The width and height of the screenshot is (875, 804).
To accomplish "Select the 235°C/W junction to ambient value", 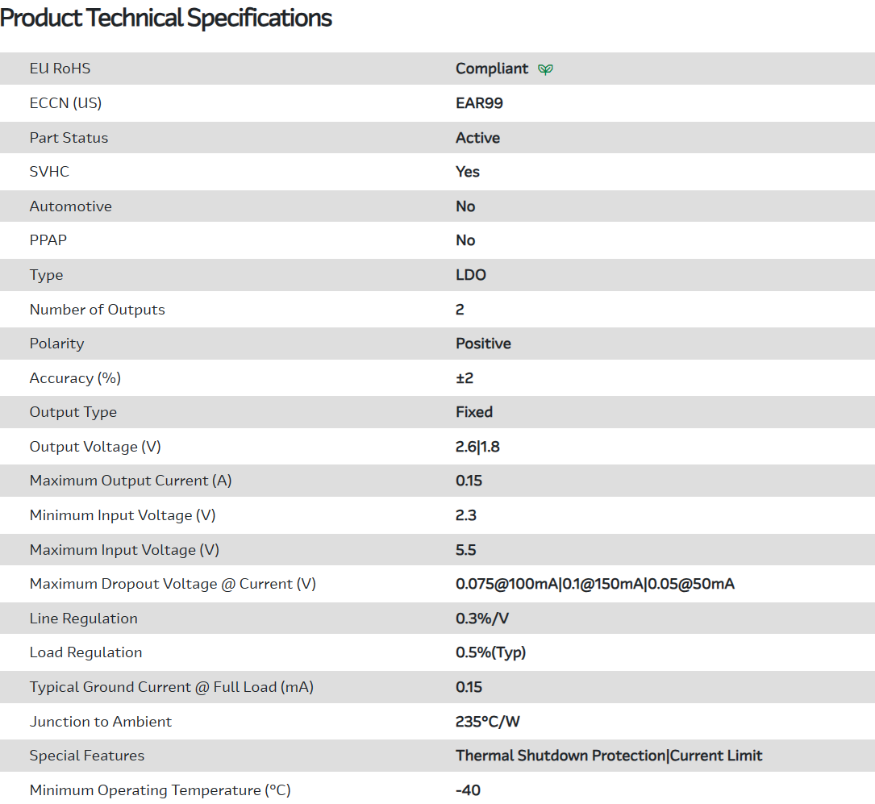I will click(488, 722).
